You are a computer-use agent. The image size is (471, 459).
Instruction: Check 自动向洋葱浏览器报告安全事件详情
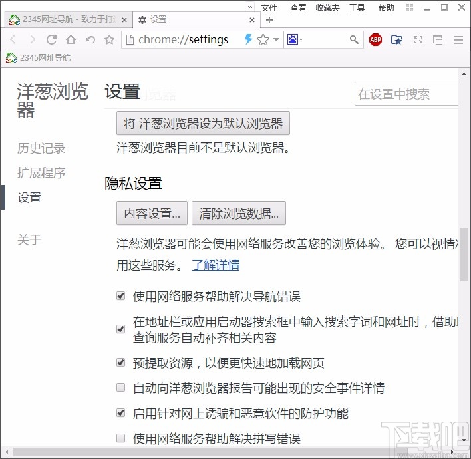click(x=121, y=388)
